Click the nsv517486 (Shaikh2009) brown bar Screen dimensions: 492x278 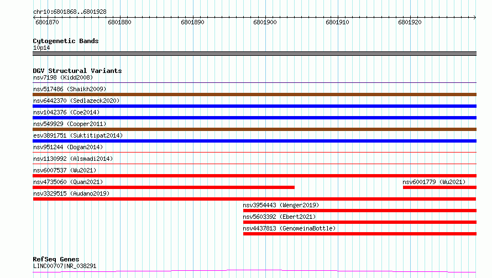[x=254, y=95]
